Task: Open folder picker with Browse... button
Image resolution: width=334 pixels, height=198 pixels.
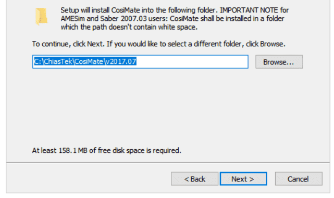Action: tap(279, 62)
